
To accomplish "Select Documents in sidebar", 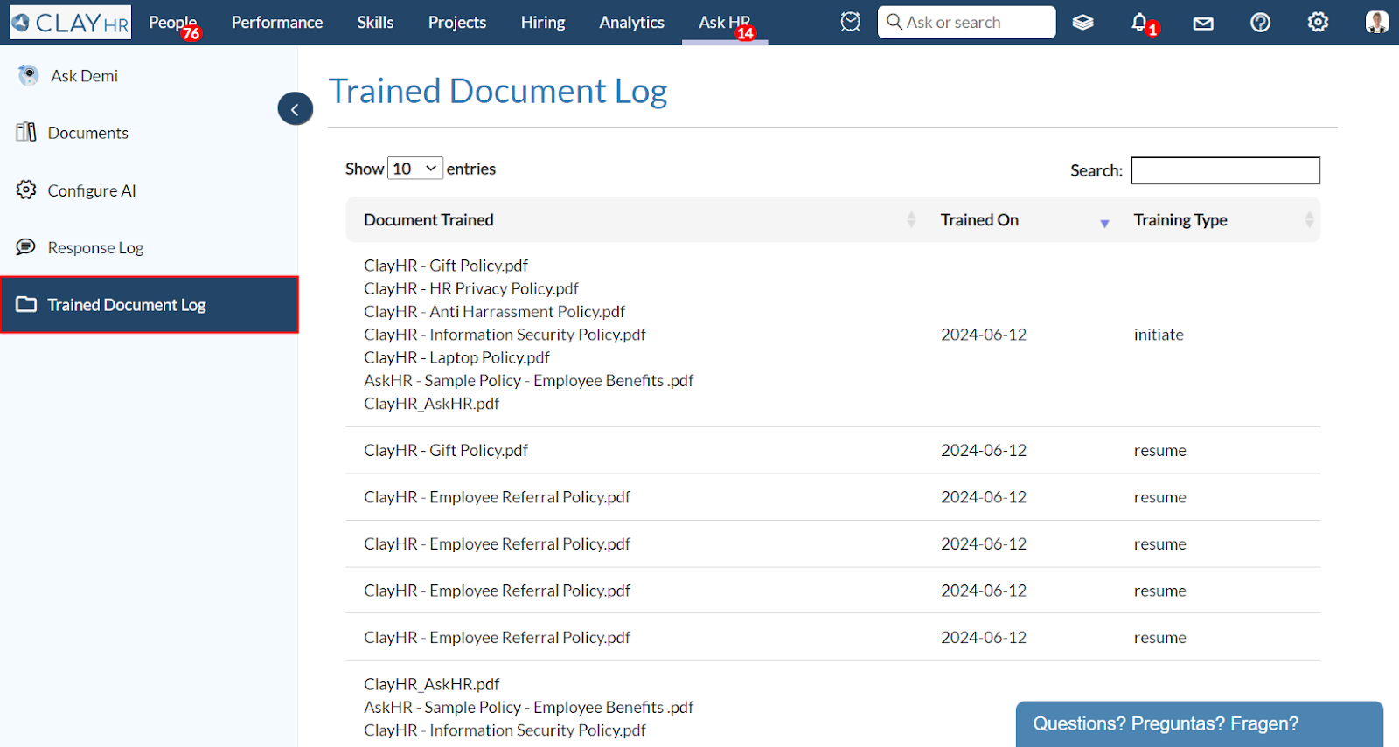I will coord(87,133).
